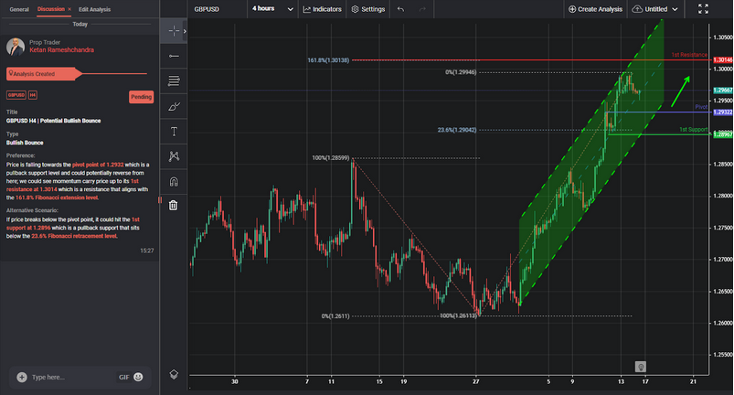Click the 1.29667 current price label

point(723,91)
